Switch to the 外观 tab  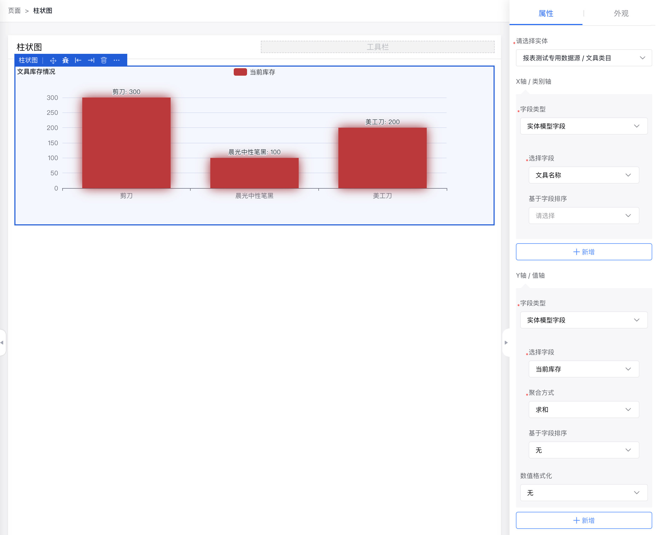click(621, 13)
